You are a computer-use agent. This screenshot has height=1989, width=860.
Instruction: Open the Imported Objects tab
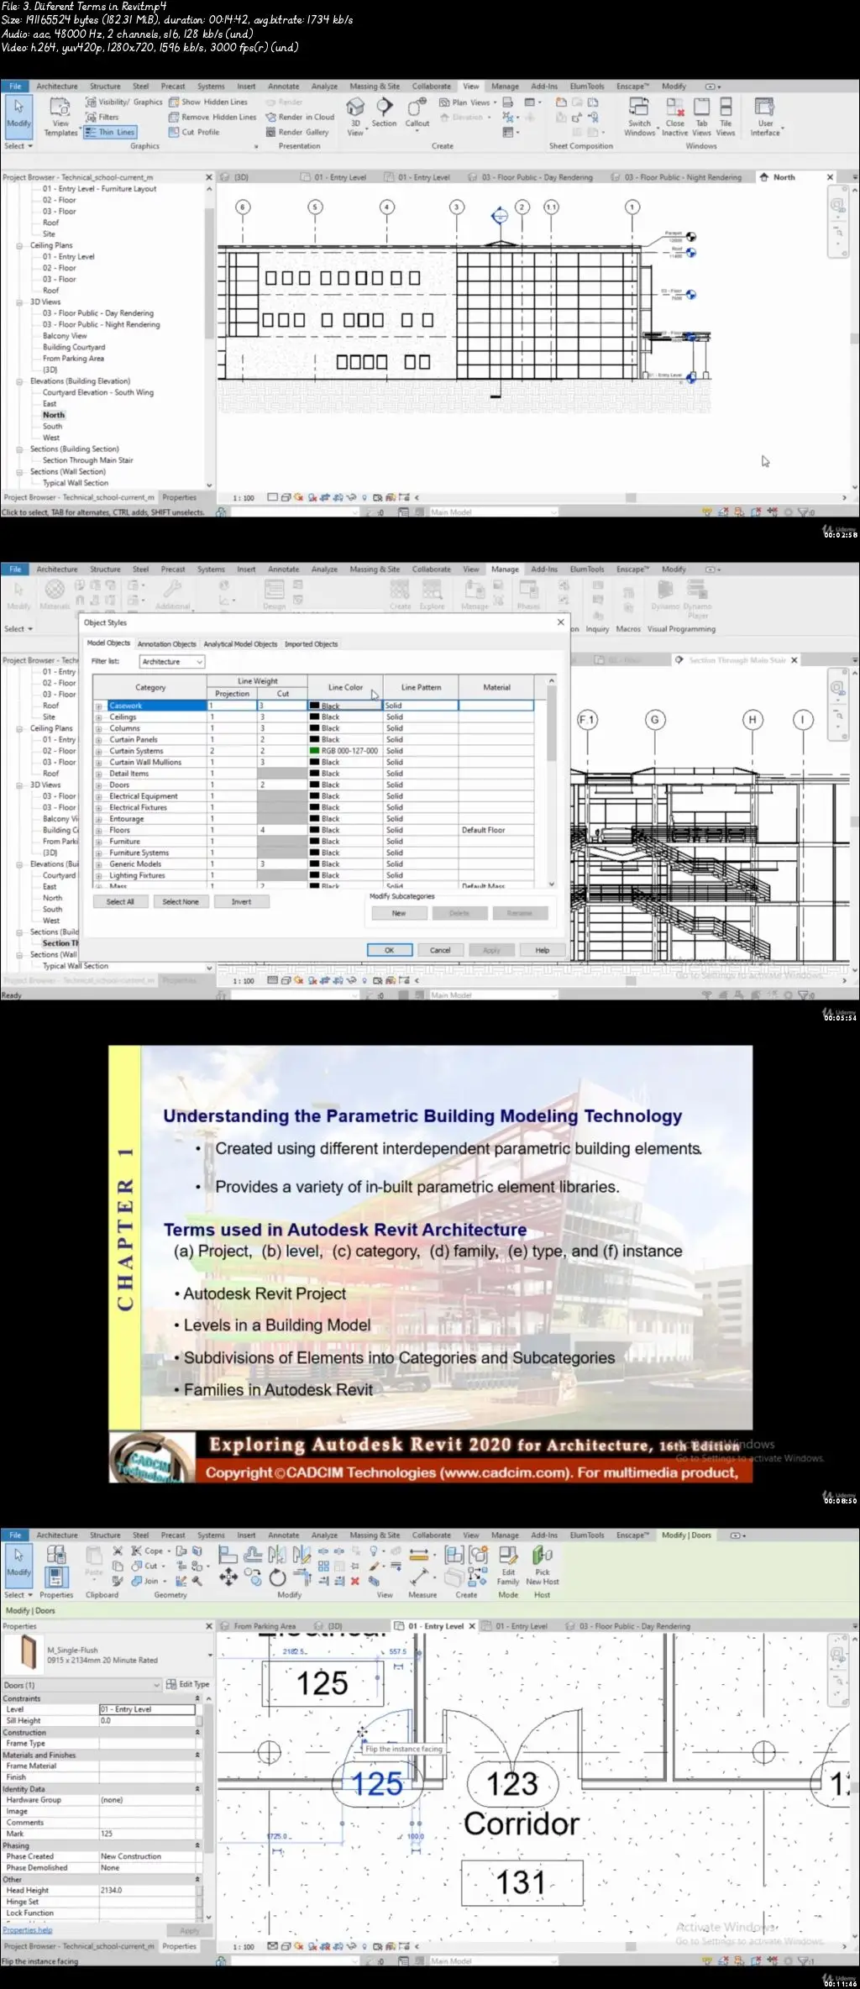click(x=311, y=644)
